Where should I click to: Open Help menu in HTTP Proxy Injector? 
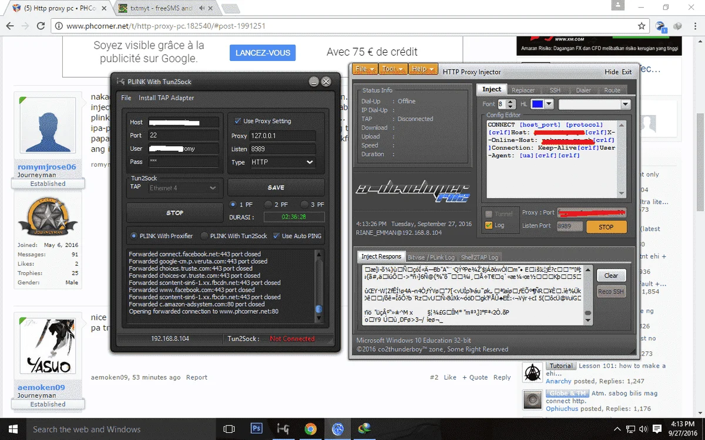coord(422,69)
